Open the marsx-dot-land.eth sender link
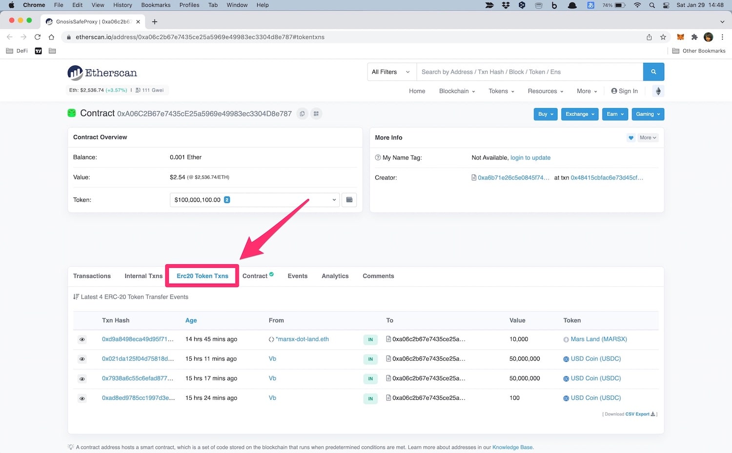This screenshot has width=732, height=453. coord(302,339)
